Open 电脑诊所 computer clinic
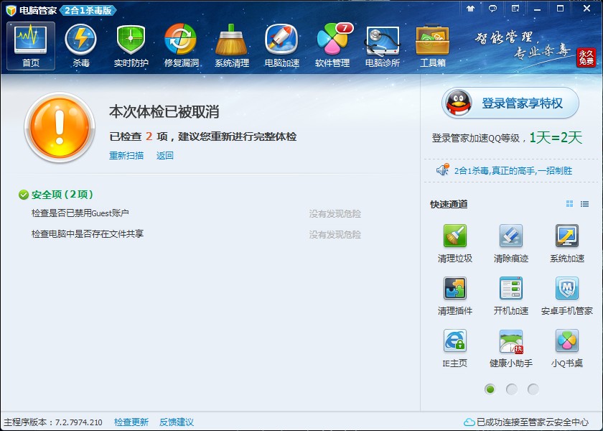Image resolution: width=603 pixels, height=431 pixels. tap(383, 46)
